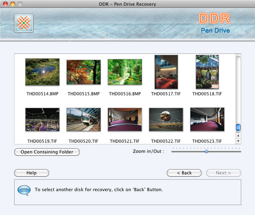Pick the THD00520.TIF tram image
This screenshot has height=215, width=255.
tap(83, 119)
